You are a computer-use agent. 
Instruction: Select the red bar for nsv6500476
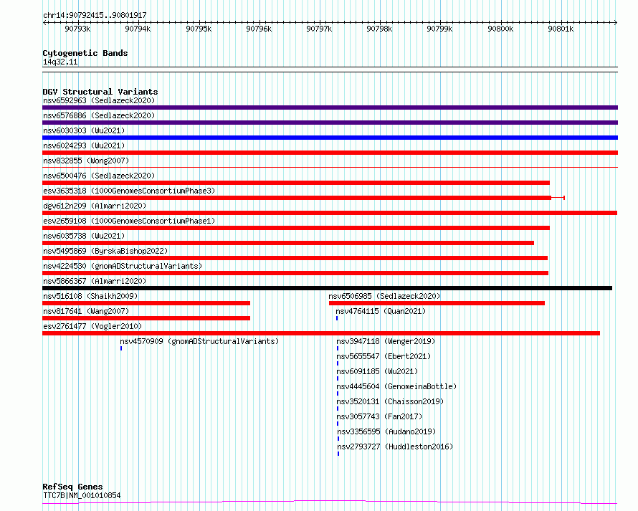(296, 183)
